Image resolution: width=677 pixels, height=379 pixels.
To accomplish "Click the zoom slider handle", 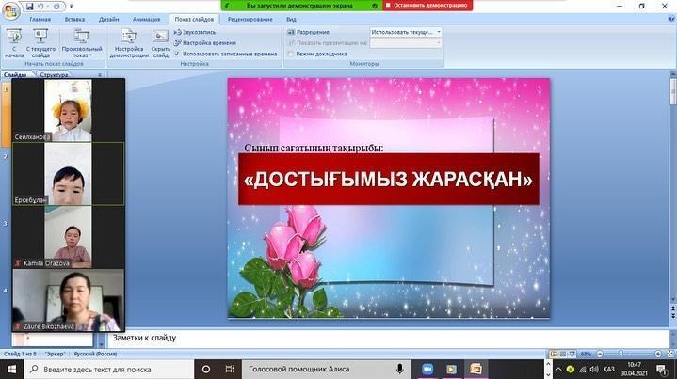I will 621,354.
